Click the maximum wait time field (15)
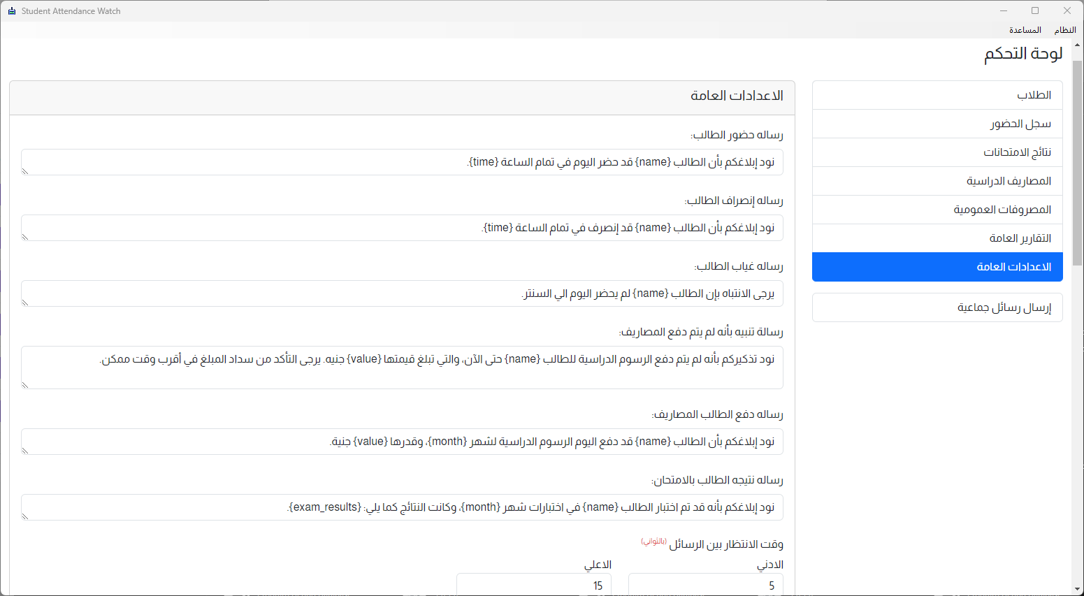Viewport: 1084px width, 596px height. click(533, 586)
